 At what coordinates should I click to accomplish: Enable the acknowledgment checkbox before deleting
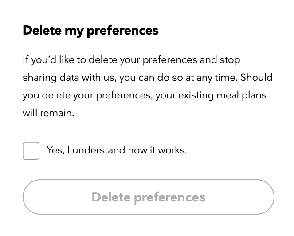click(31, 151)
